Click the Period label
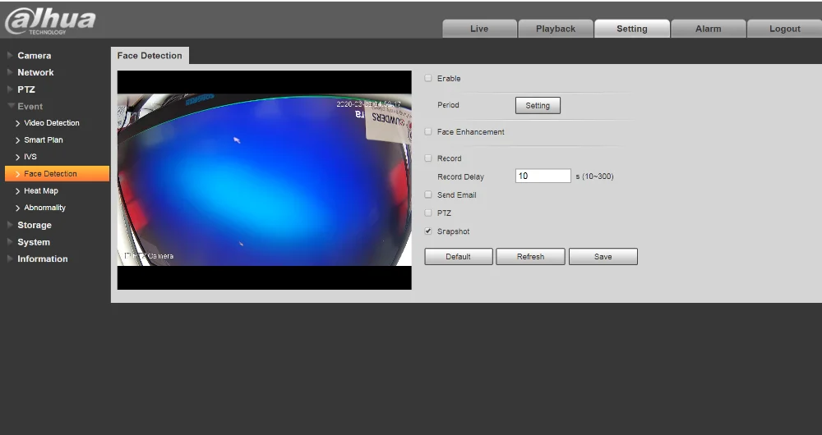This screenshot has height=435, width=822. coord(448,105)
